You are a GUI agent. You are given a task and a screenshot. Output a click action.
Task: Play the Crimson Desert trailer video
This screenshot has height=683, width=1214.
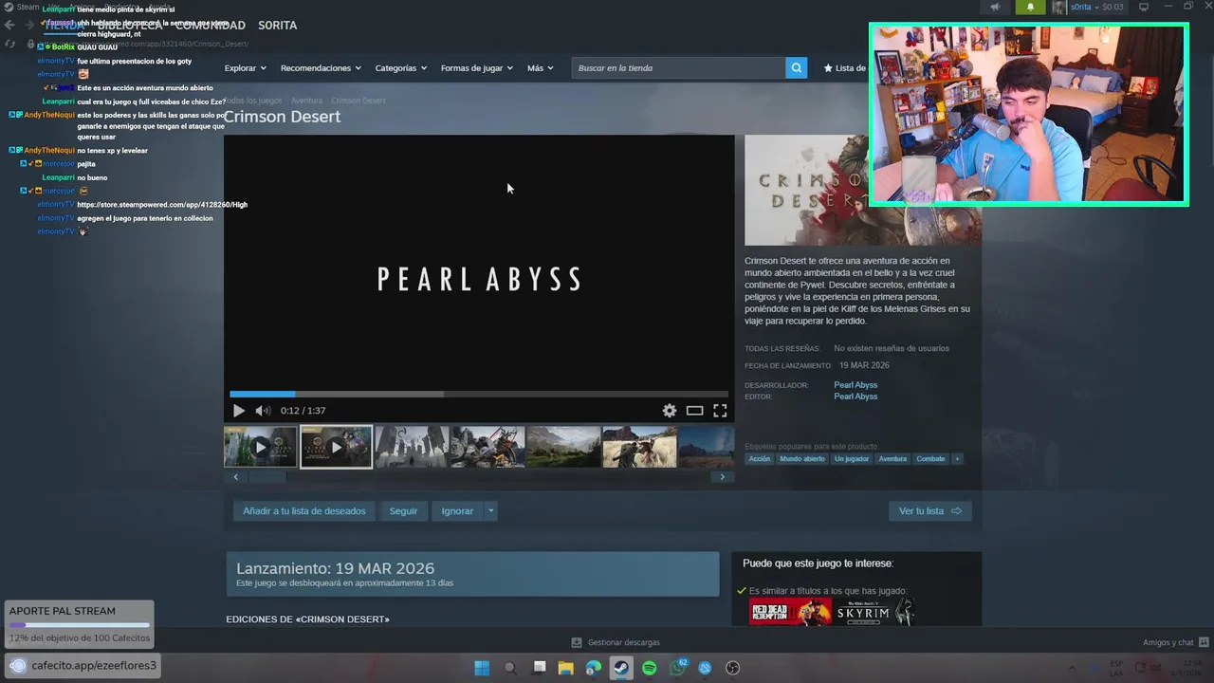pos(238,411)
